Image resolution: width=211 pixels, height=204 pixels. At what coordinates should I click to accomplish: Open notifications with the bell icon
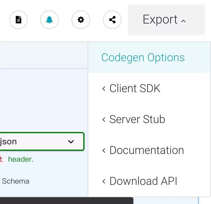coord(49,20)
